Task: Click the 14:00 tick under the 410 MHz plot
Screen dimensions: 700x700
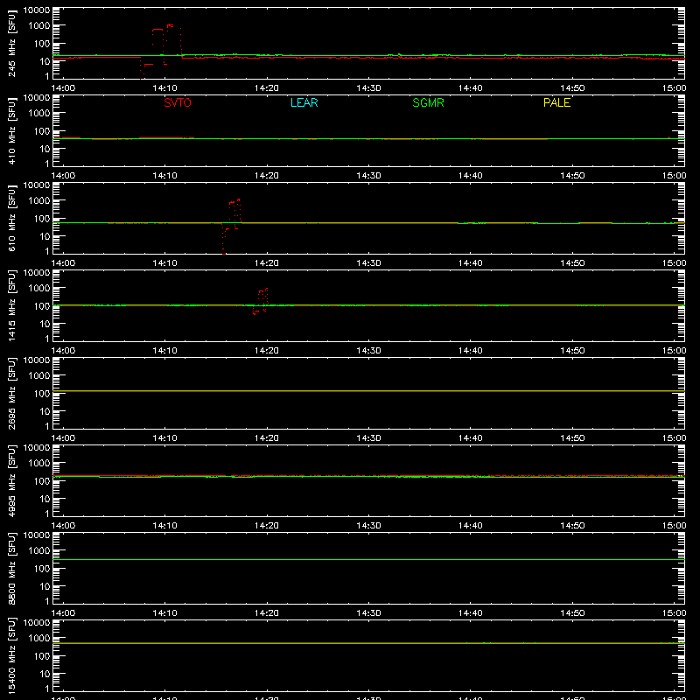Action: [x=63, y=176]
